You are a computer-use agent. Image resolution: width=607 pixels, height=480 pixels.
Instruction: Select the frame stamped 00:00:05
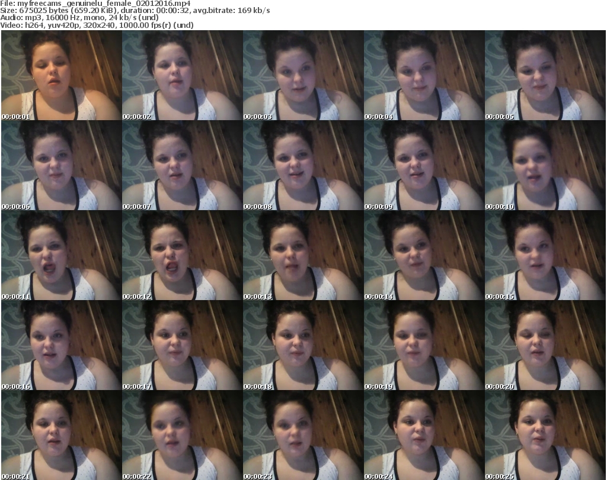pos(545,75)
